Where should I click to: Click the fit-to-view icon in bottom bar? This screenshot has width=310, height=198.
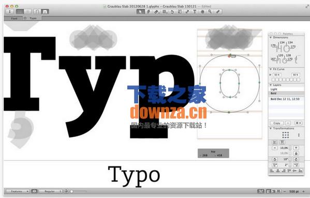click(260, 191)
